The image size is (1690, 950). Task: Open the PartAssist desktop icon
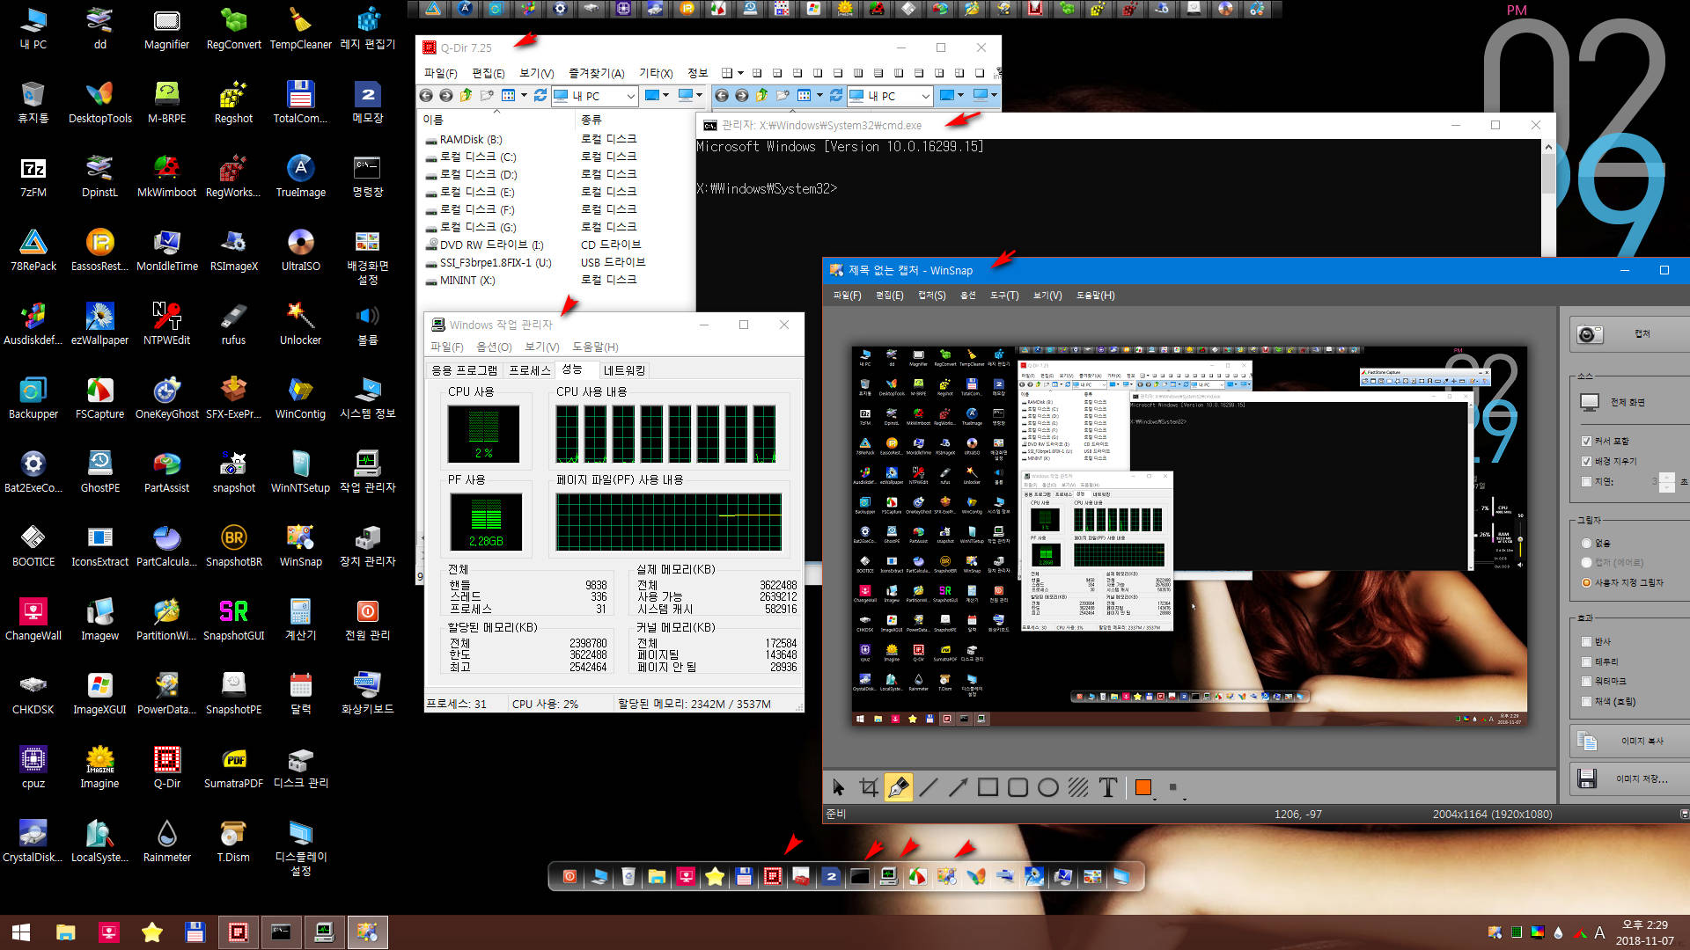(x=166, y=471)
